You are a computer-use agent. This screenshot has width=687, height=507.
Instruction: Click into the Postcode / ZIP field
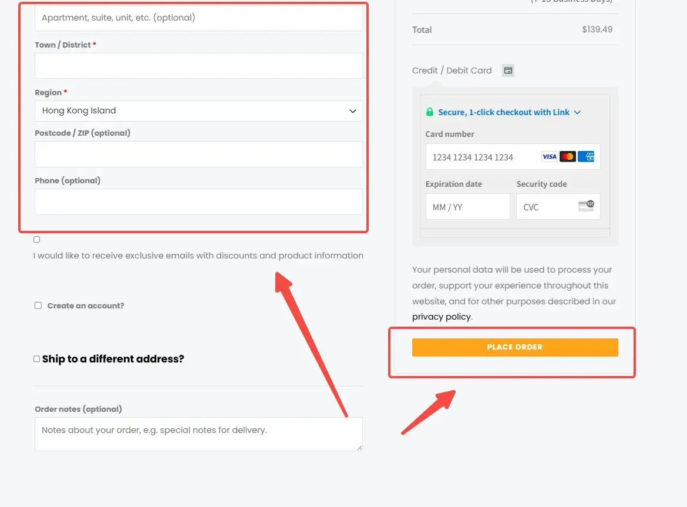(198, 154)
